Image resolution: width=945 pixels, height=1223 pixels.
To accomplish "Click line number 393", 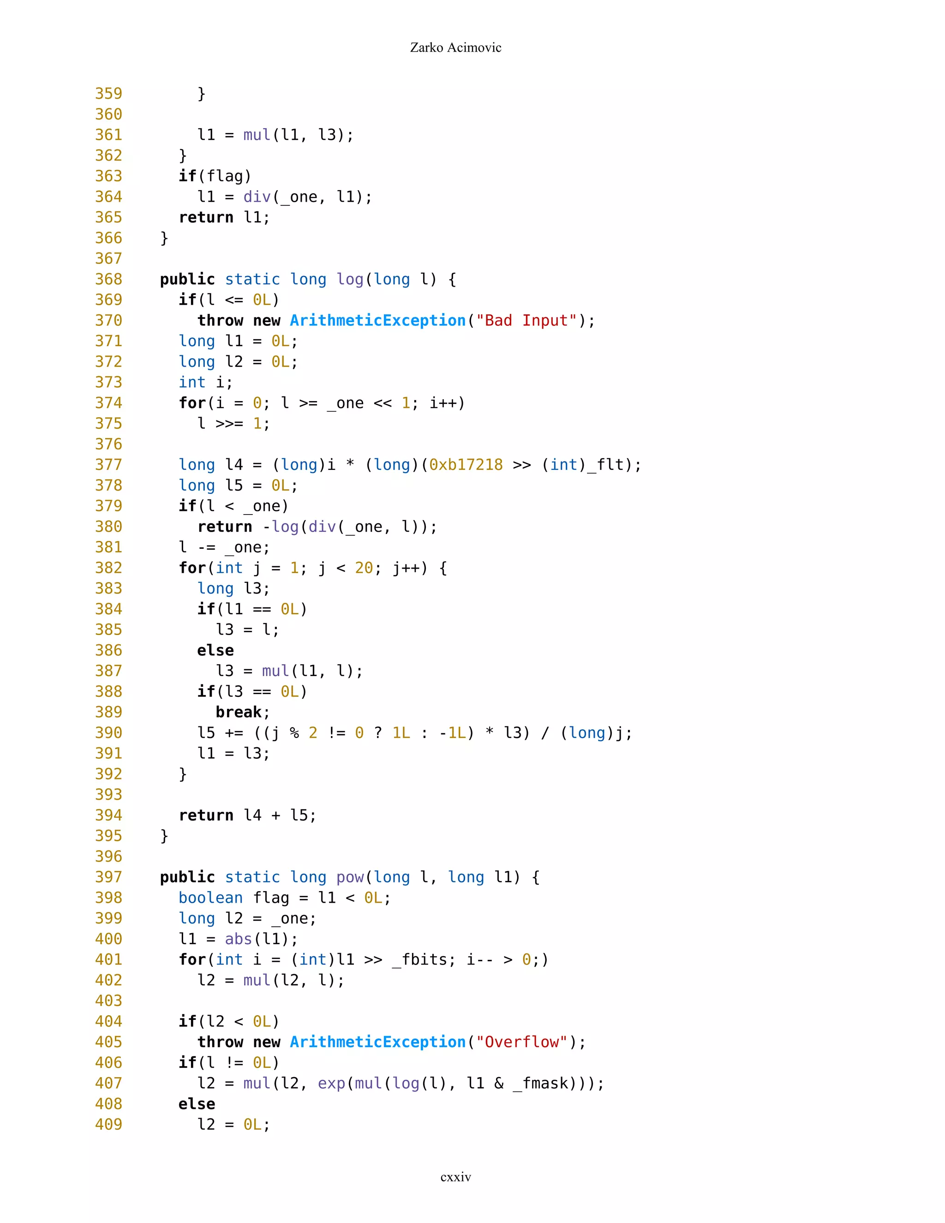I will tap(108, 795).
